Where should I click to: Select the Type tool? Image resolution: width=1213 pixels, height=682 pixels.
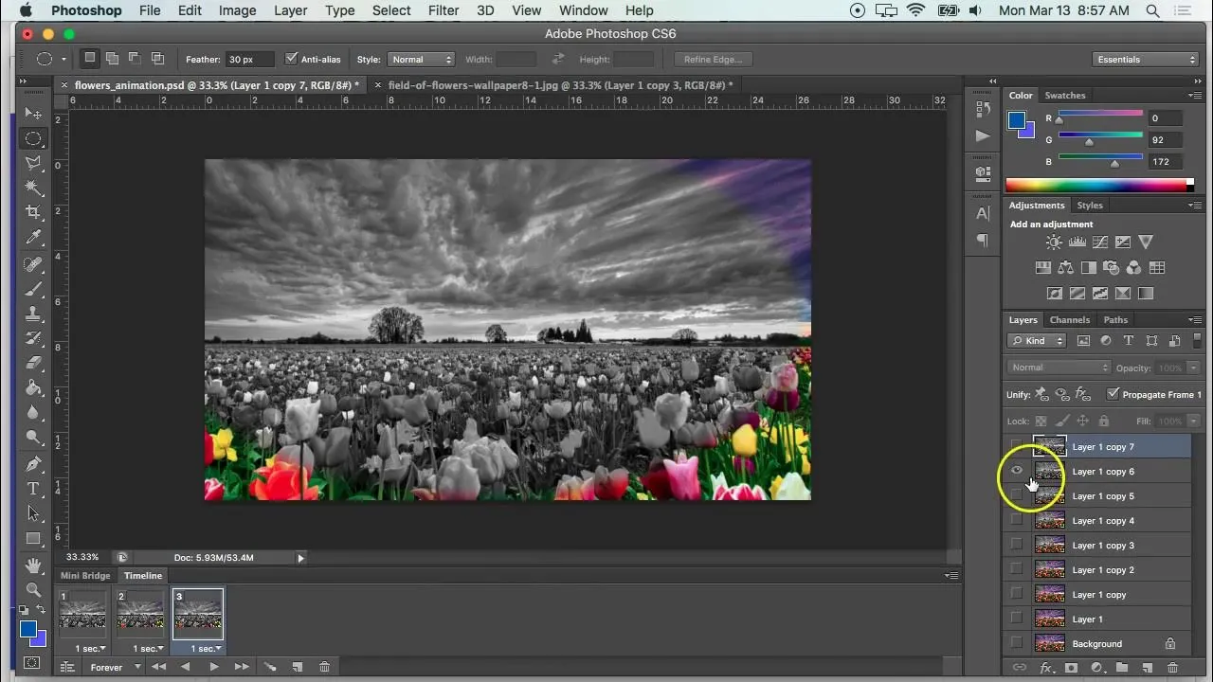[33, 489]
